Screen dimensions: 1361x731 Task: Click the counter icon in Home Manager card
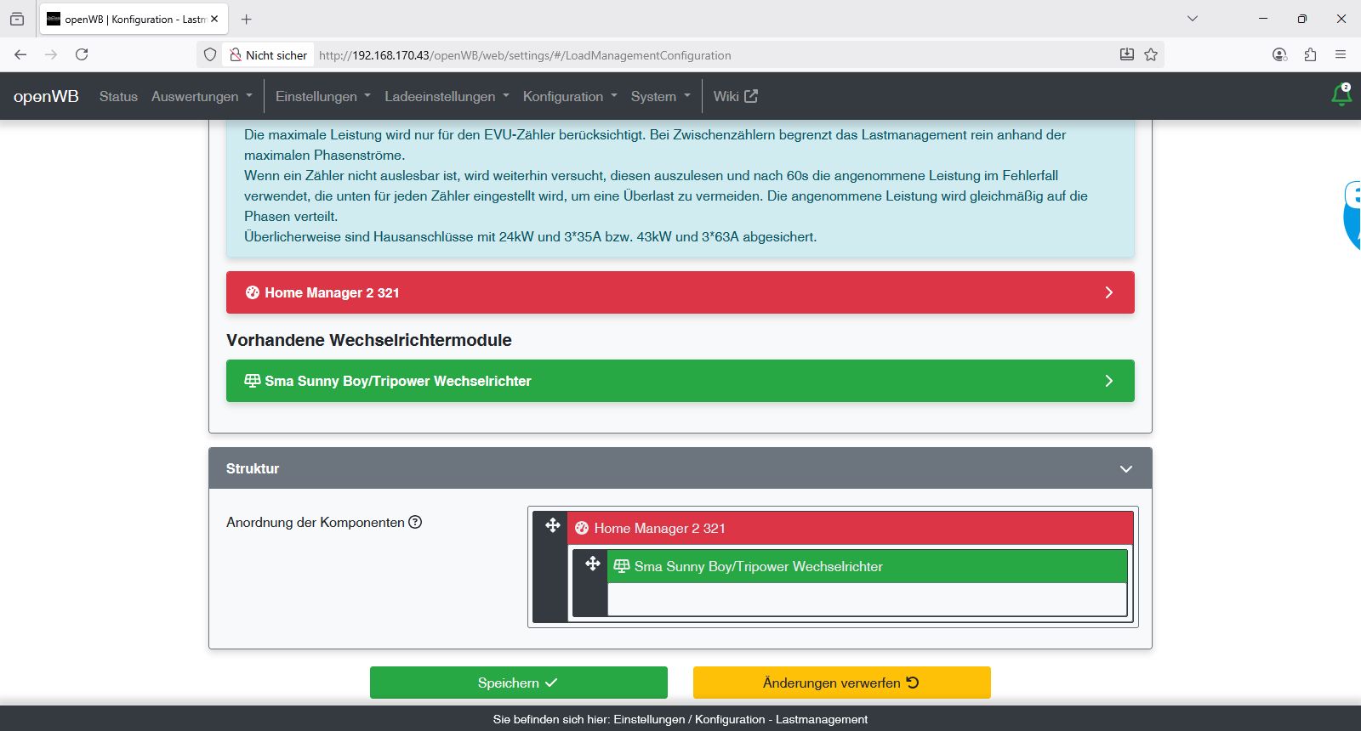pyautogui.click(x=252, y=292)
